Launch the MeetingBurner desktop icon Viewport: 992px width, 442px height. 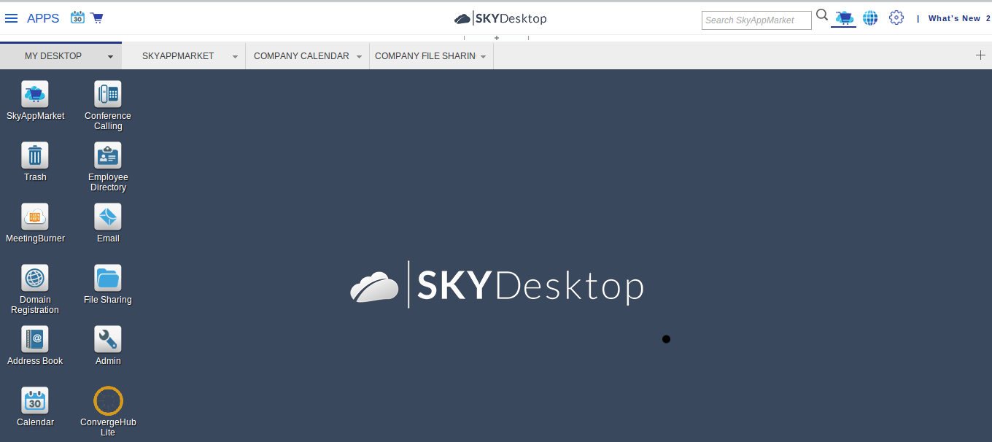pyautogui.click(x=35, y=217)
